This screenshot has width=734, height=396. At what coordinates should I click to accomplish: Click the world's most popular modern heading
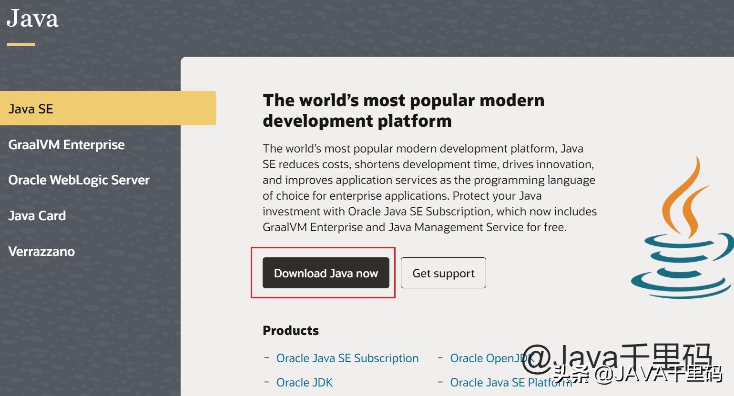404,111
